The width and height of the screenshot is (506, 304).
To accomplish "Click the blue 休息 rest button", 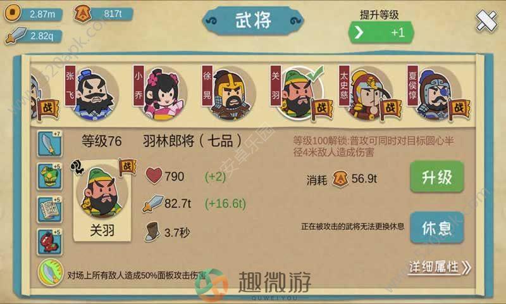I will (x=437, y=228).
